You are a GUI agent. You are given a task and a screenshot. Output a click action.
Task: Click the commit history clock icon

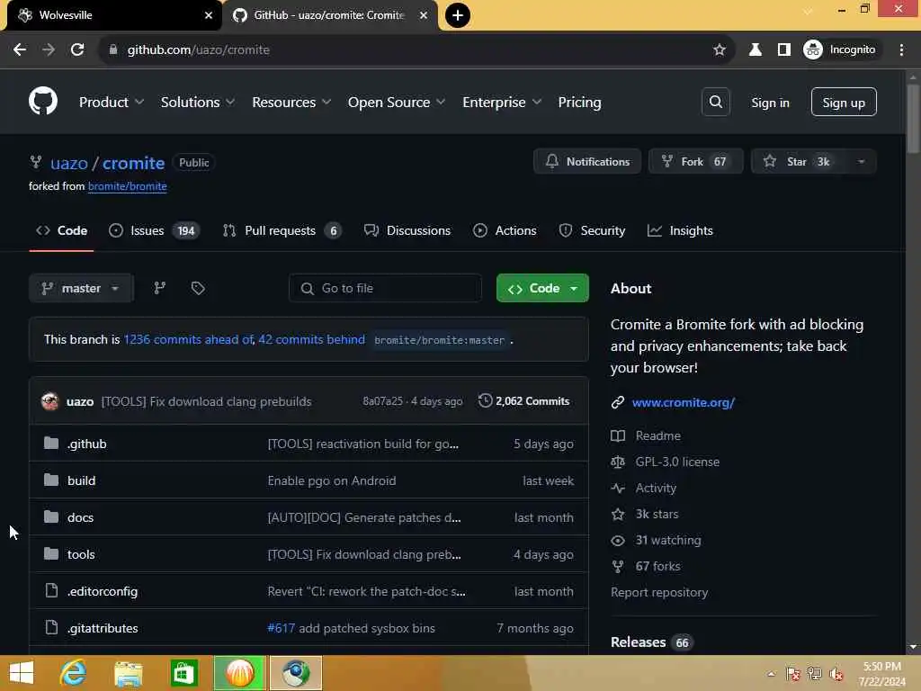tap(485, 400)
